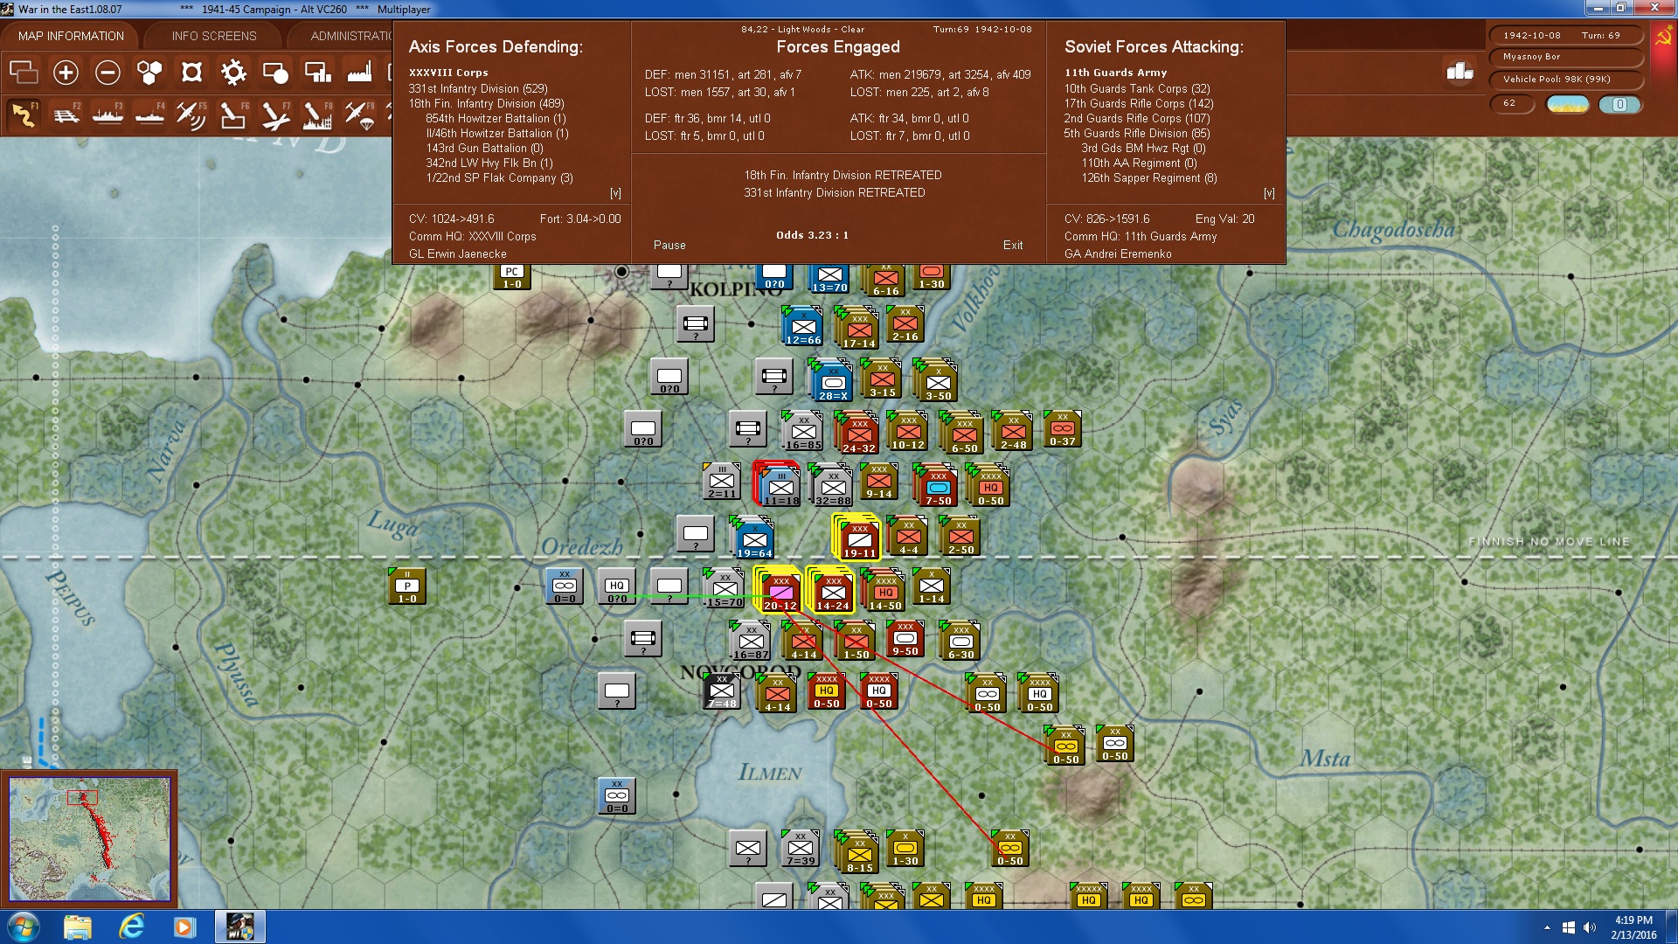Image resolution: width=1678 pixels, height=944 pixels.
Task: Select the pink 20-12 Soviet unit counter
Action: click(780, 590)
